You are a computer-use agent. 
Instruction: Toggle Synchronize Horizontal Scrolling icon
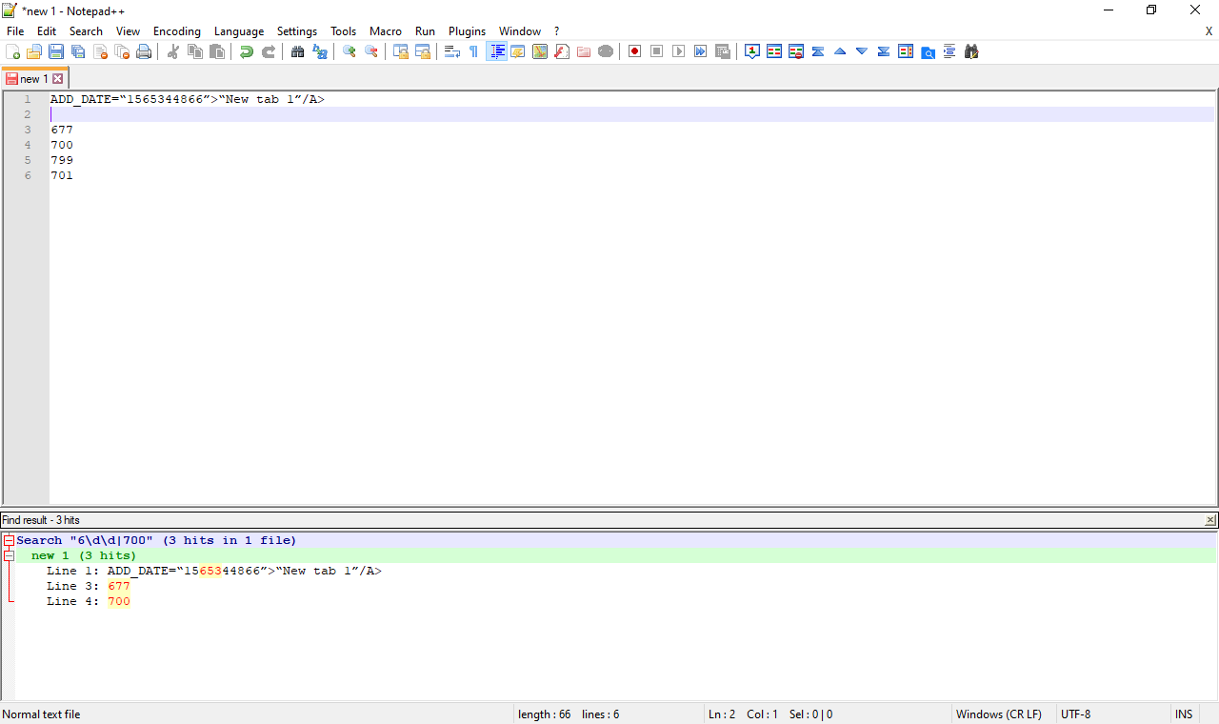[423, 51]
